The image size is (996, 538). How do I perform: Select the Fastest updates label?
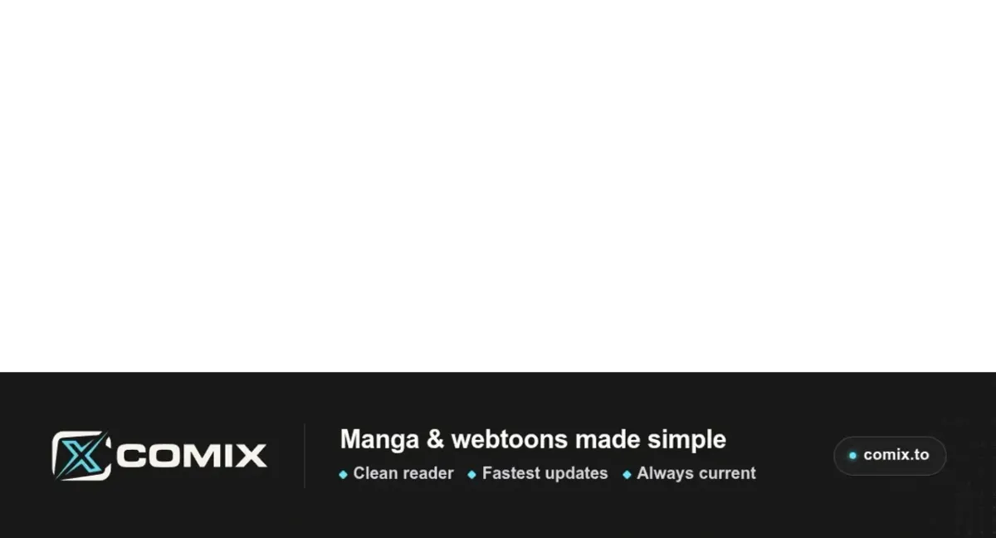pos(544,473)
